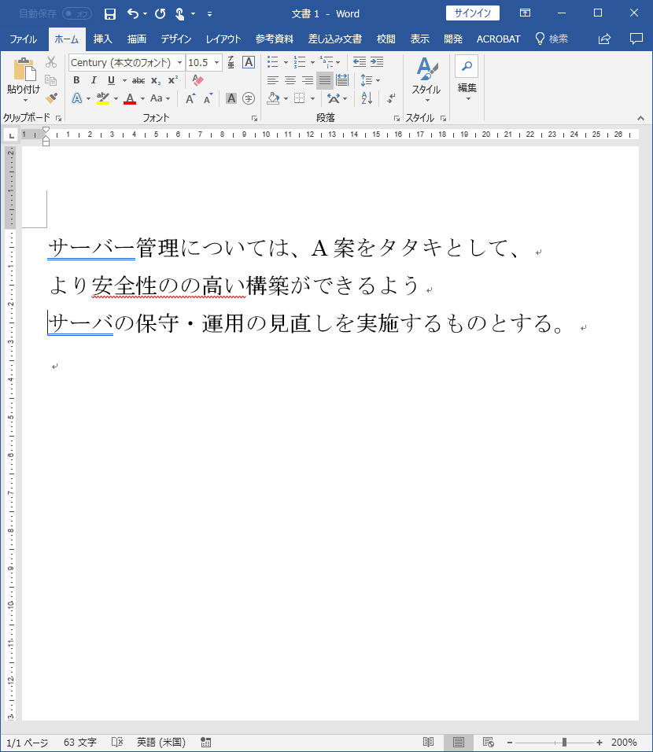Switch to the Design (デザイン) tab
653x752 pixels.
(175, 39)
